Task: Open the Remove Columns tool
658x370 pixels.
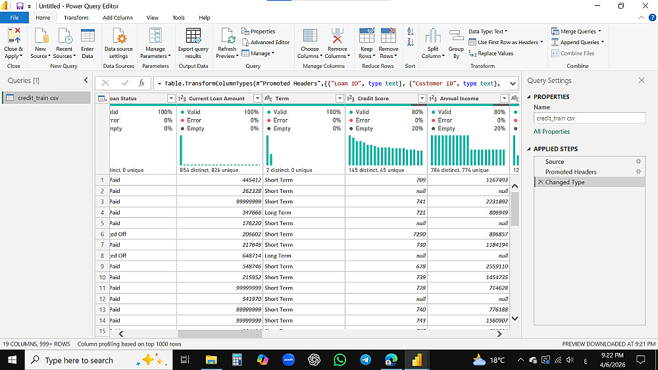Action: (337, 37)
